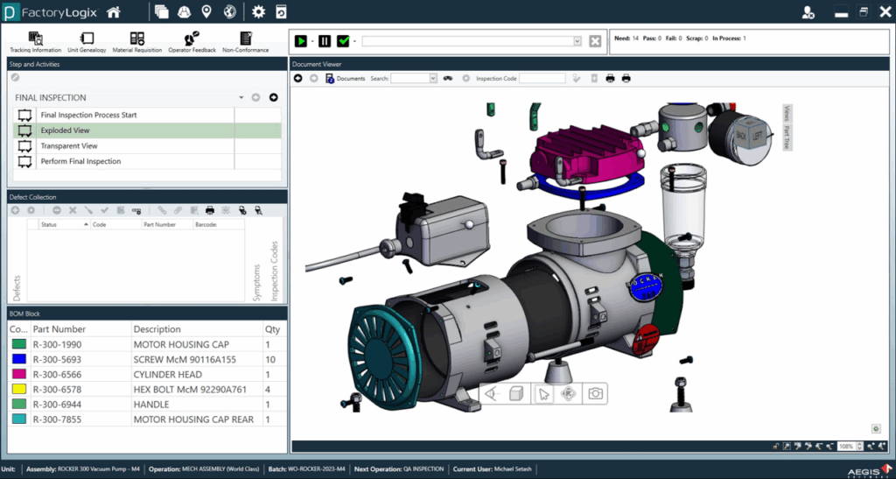Click the magenta swatch for CYLINDER HEAD
Screen dimensions: 896x479
point(19,375)
